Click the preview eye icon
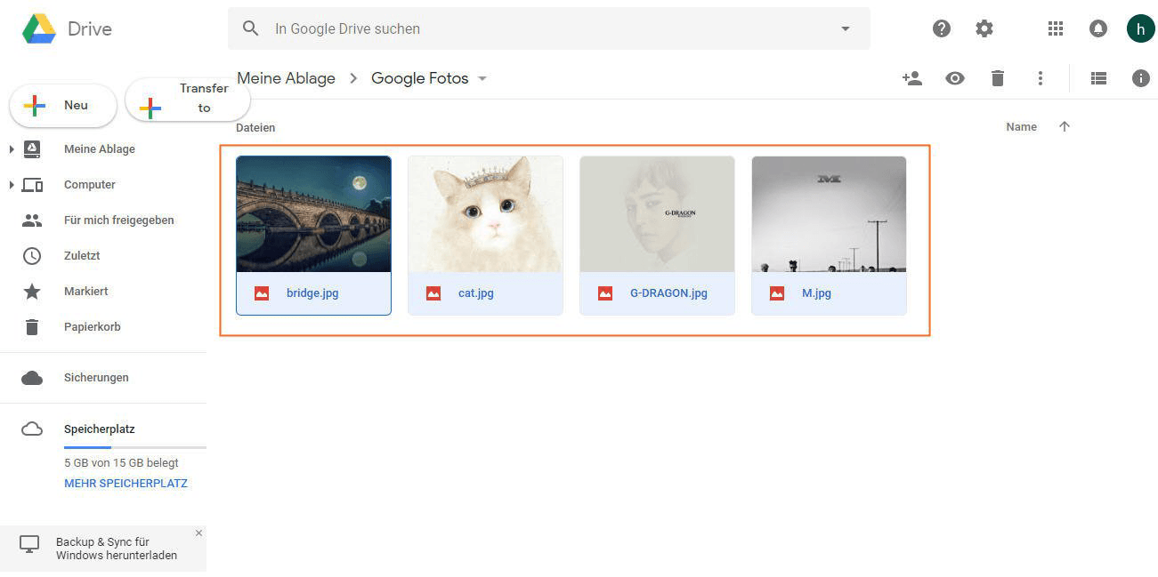The image size is (1158, 577). click(955, 78)
